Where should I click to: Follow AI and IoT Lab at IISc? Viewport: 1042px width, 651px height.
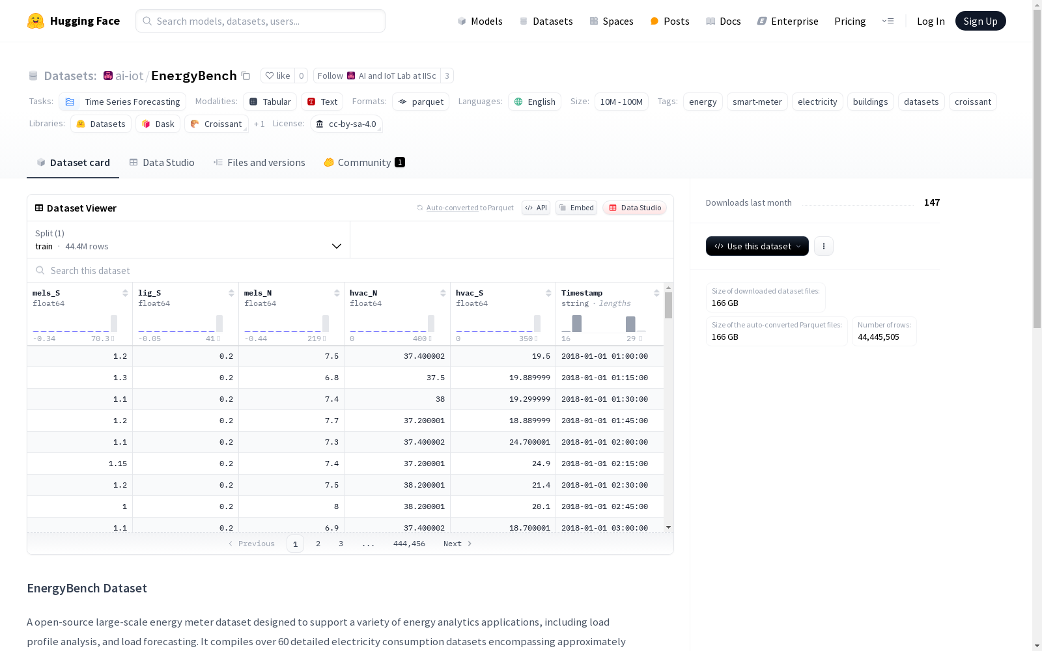376,76
